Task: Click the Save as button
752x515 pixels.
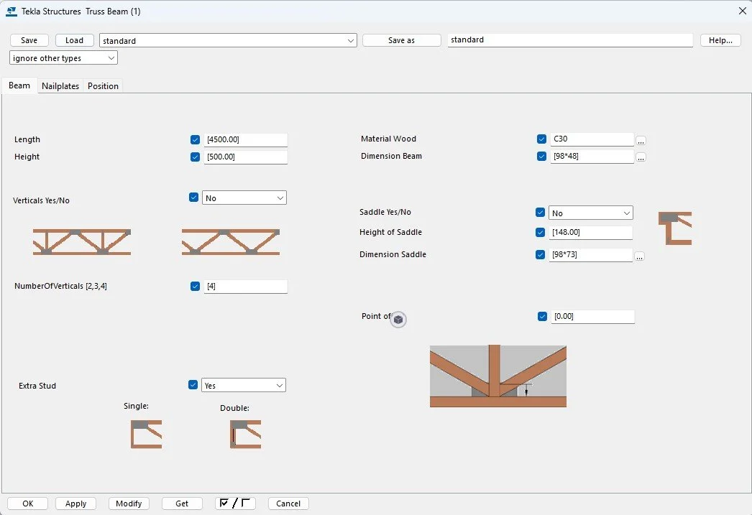Action: pos(401,40)
